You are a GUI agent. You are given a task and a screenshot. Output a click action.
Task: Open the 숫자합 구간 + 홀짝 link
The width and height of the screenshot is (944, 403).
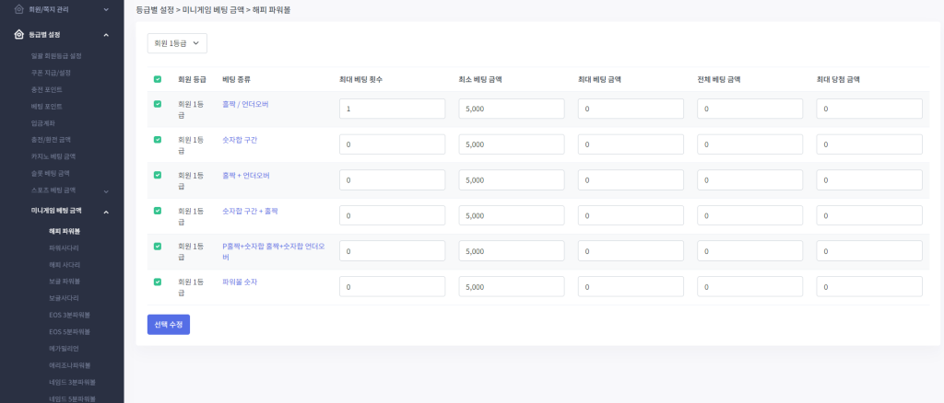(250, 211)
